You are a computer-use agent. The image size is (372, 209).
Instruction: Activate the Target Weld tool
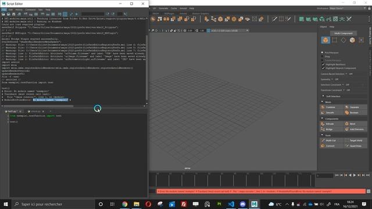point(355,140)
